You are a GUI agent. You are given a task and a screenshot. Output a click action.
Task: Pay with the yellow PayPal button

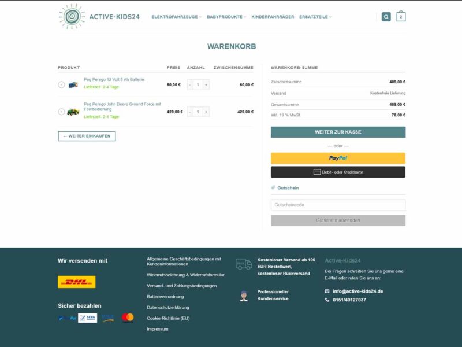pyautogui.click(x=338, y=158)
